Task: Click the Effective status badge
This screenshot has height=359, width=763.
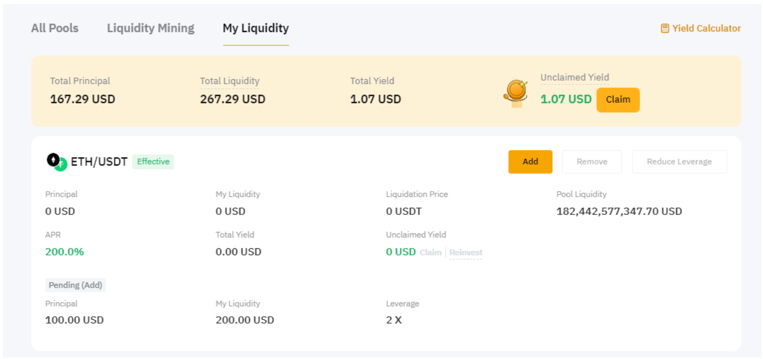Action: [153, 162]
